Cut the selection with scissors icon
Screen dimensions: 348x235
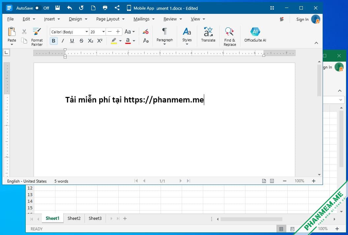[x=24, y=32]
